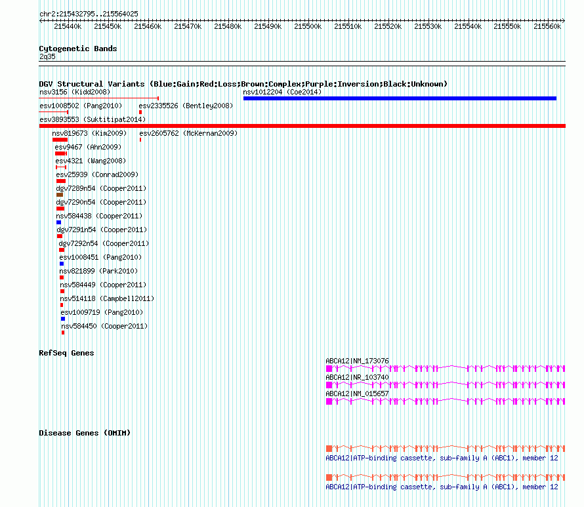This screenshot has height=507, width=584.
Task: Open the nsv819673 (Kim2009) variant label
Action: 89,133
